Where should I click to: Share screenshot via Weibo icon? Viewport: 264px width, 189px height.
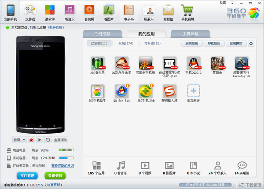pyautogui.click(x=32, y=140)
